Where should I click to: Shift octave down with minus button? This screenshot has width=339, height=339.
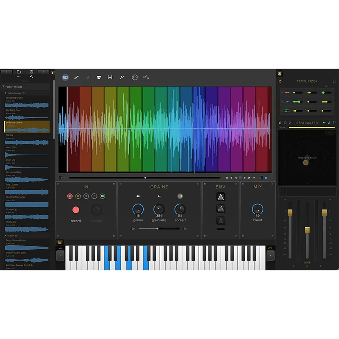60,256
